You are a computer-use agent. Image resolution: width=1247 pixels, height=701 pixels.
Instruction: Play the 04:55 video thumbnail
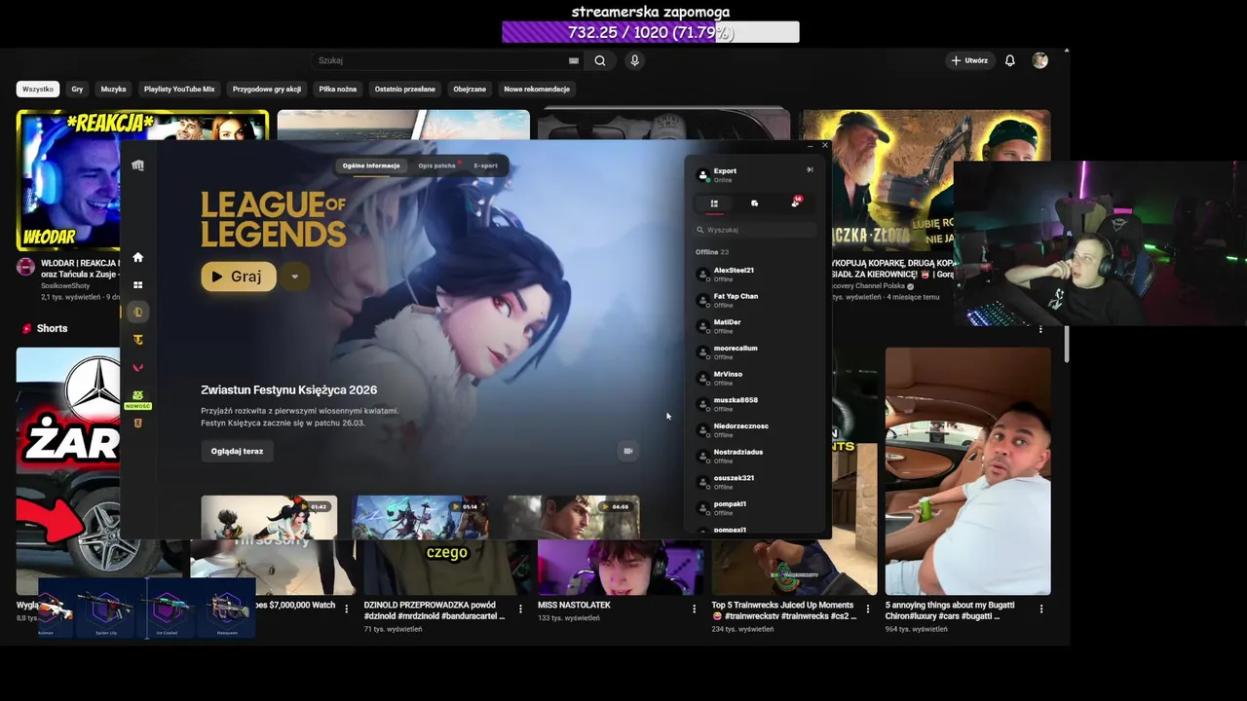tap(572, 517)
